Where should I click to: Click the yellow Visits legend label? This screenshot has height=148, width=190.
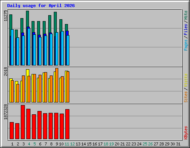186,80
